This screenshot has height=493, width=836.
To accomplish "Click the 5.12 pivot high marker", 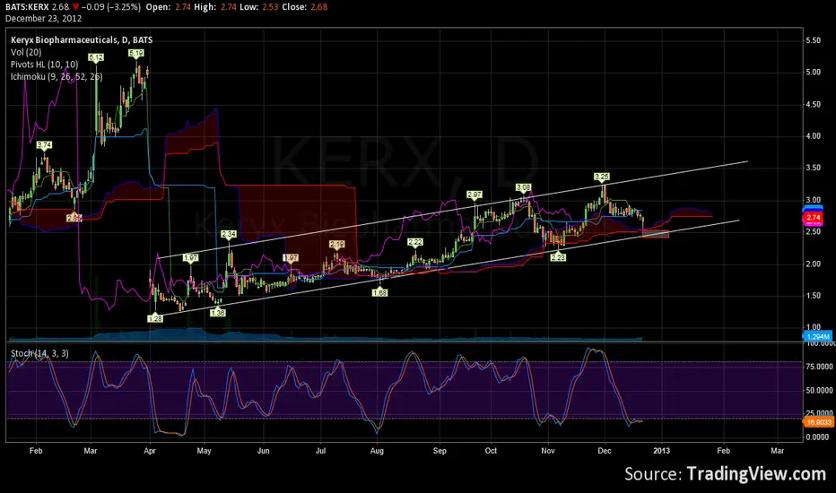I will 96,57.
